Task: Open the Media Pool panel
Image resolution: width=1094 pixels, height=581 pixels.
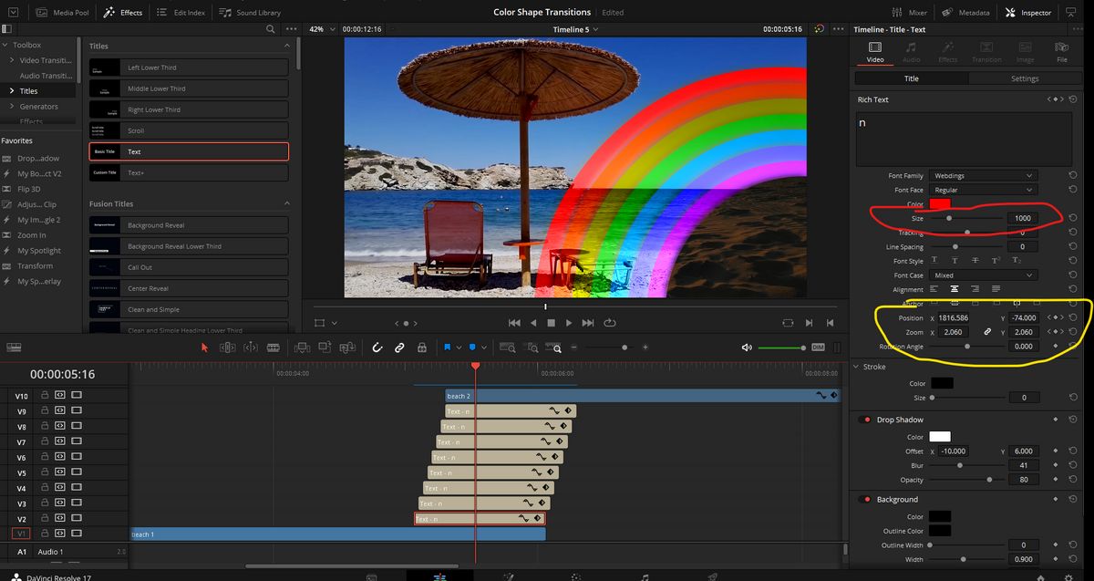Action: pyautogui.click(x=70, y=12)
